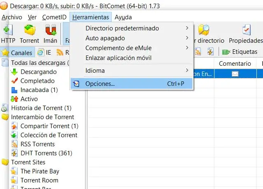Open the CometID menu
This screenshot has height=189, width=263.
point(54,17)
